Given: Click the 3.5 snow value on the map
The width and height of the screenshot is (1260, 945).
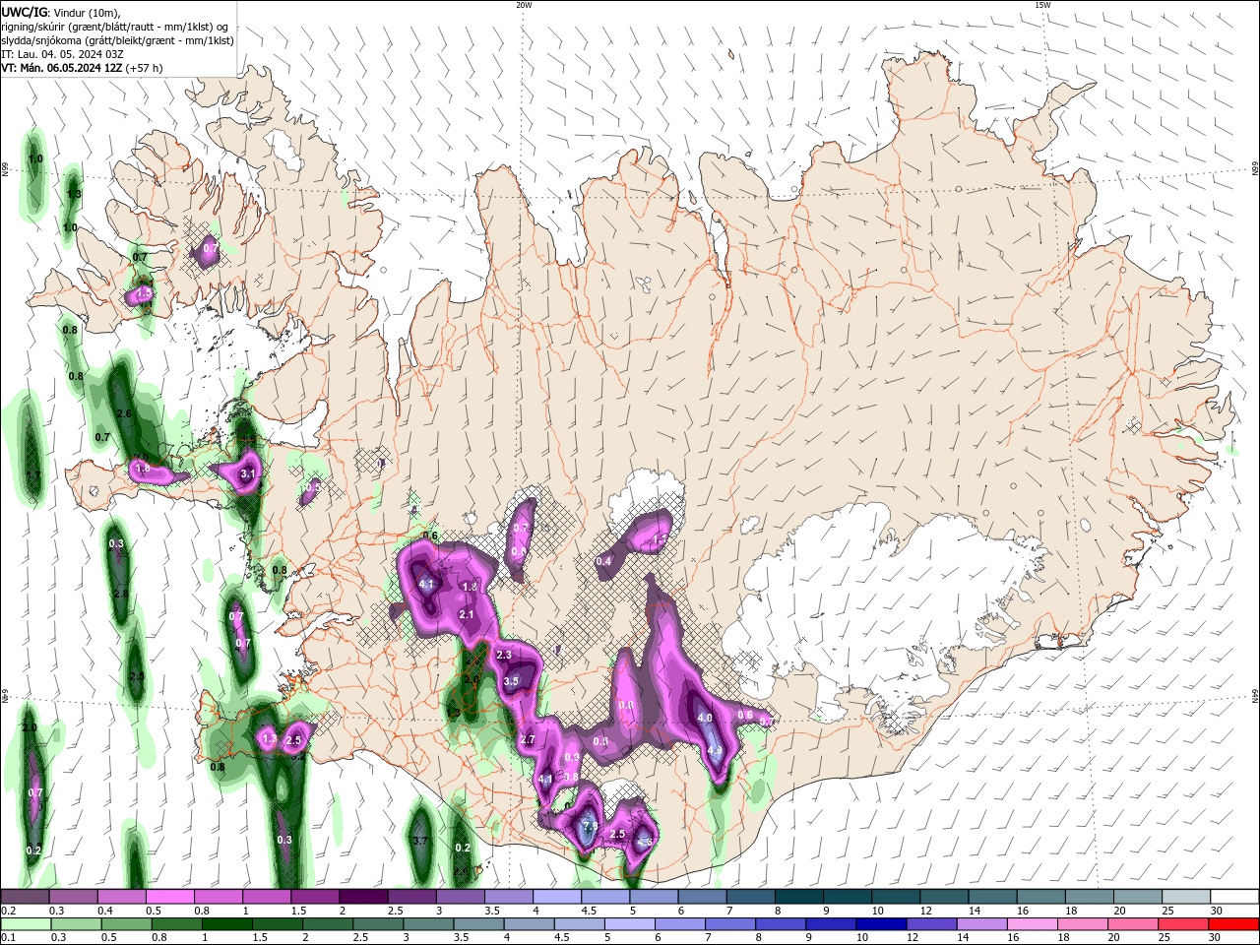Looking at the screenshot, I should pyautogui.click(x=511, y=681).
